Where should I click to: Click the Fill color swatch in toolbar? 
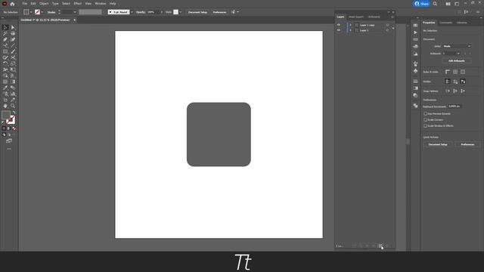point(6,116)
